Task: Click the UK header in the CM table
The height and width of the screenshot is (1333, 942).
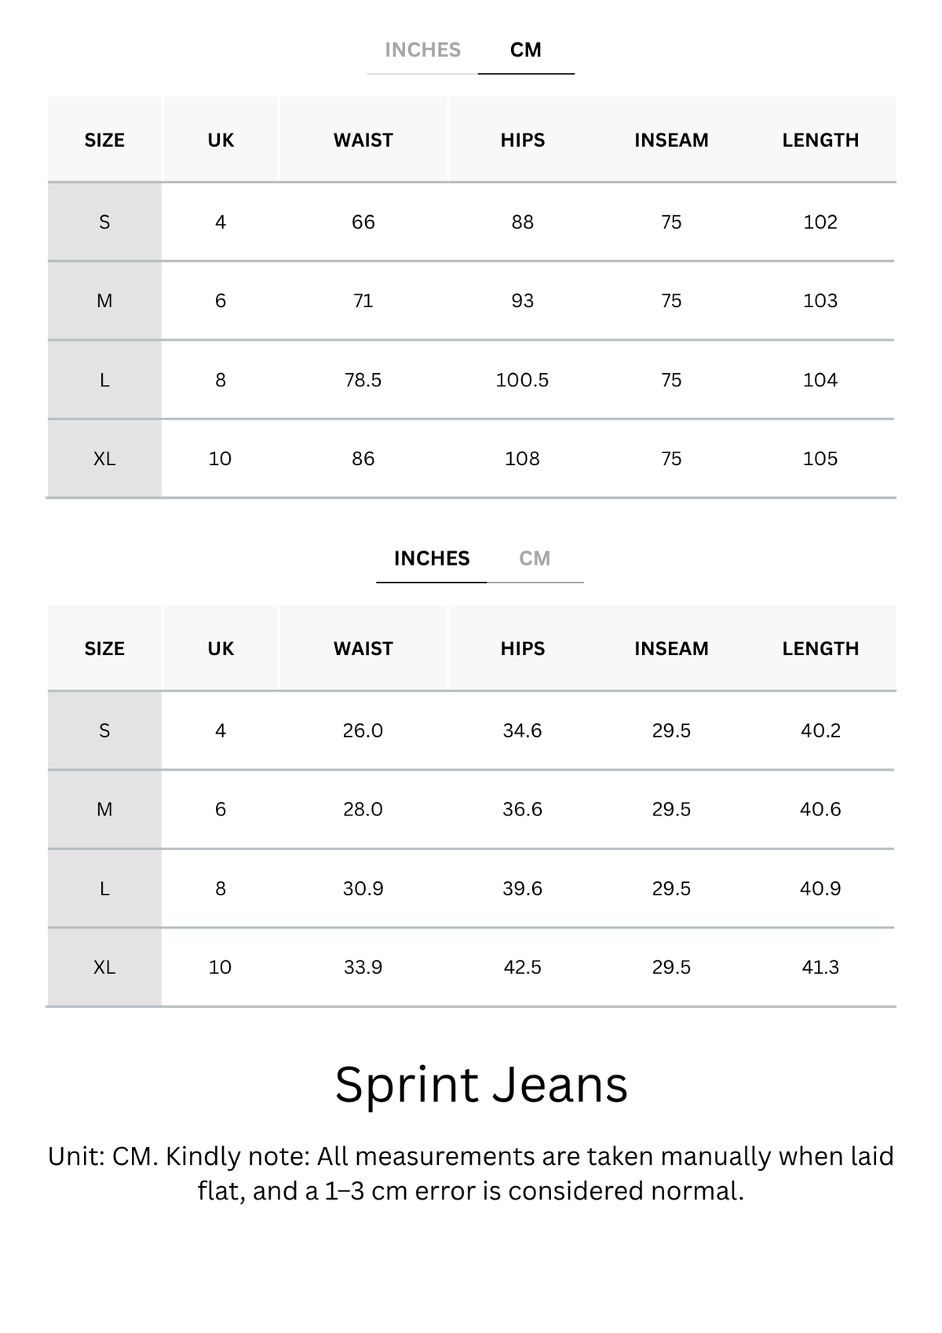Action: 221,141
